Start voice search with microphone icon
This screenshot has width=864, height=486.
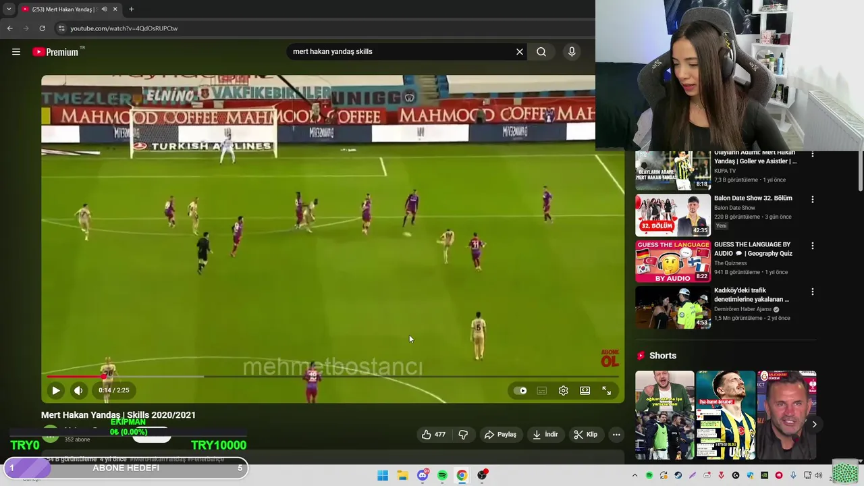click(572, 52)
